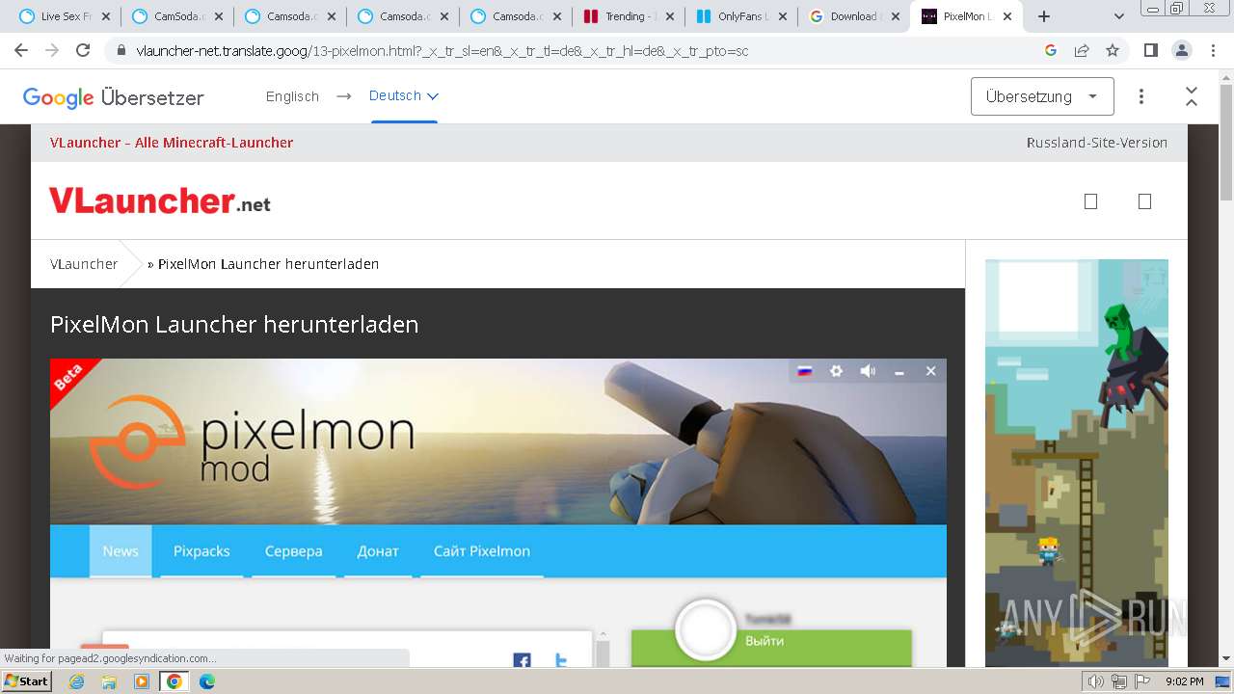Switch to Trending tab
This screenshot has height=694, width=1234.
coord(629,16)
